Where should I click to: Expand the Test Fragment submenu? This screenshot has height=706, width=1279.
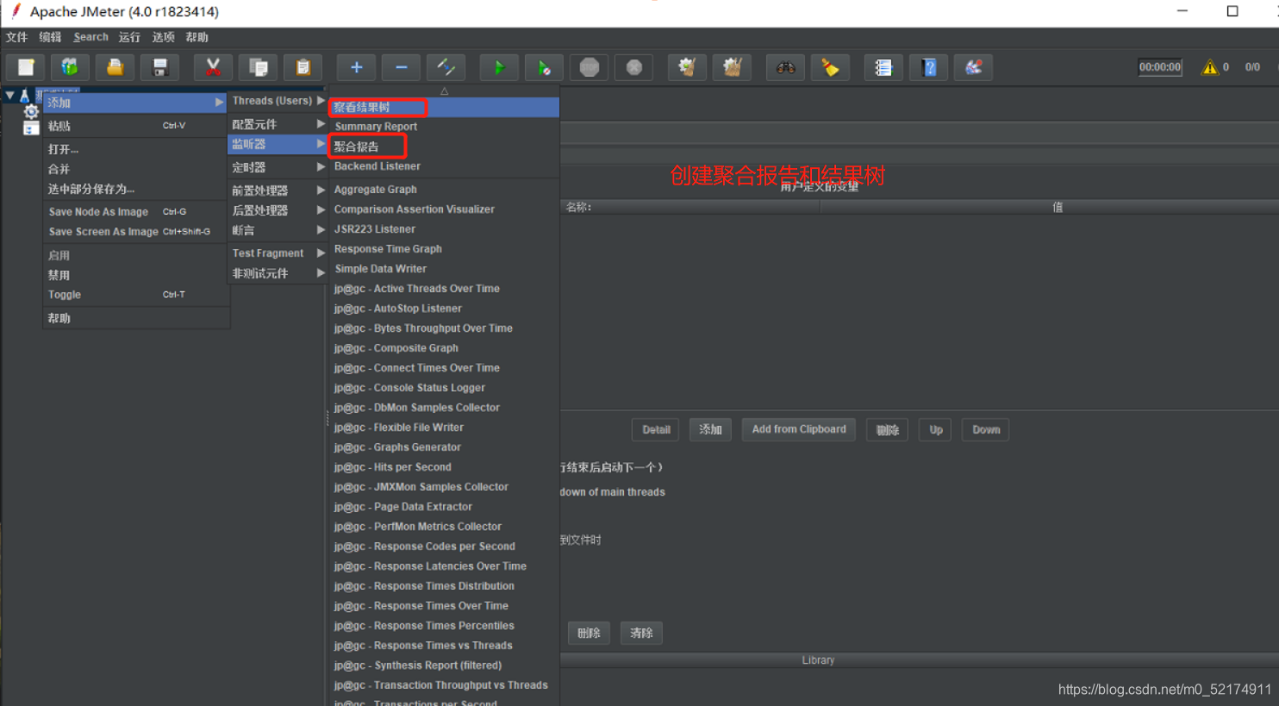278,253
